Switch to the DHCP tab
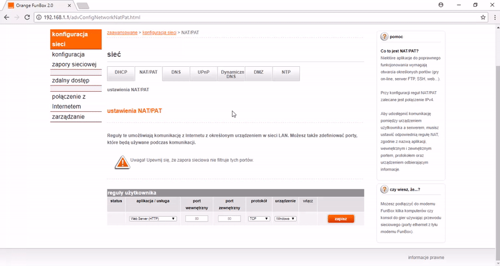The width and height of the screenshot is (500, 266). (x=121, y=73)
